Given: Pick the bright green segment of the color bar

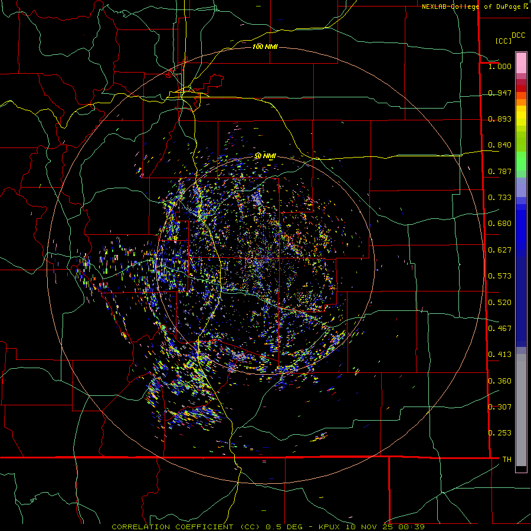Looking at the screenshot, I should 521,161.
